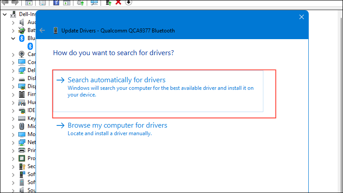This screenshot has width=343, height=193.
Task: Scan for hardware changes via monitor icon
Action: click(x=94, y=3)
